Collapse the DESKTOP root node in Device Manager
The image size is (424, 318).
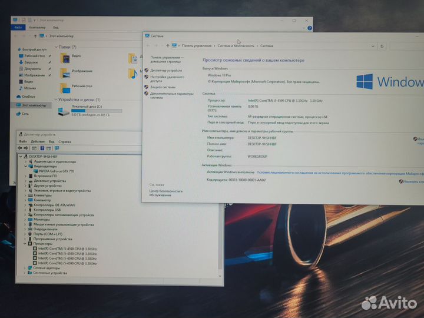[21, 157]
